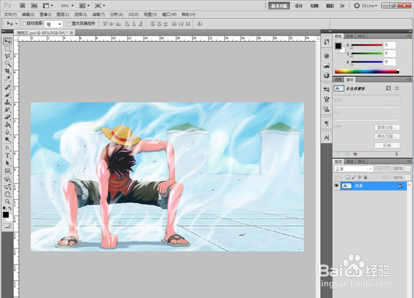Open the zoom level 88% dropdown

point(72,5)
